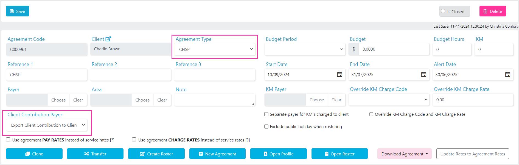This screenshot has width=519, height=165.
Task: Expand Client Contribution Payer dropdown
Action: click(47, 125)
